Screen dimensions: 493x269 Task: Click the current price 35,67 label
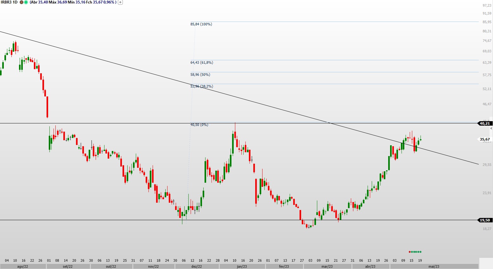[x=484, y=139]
